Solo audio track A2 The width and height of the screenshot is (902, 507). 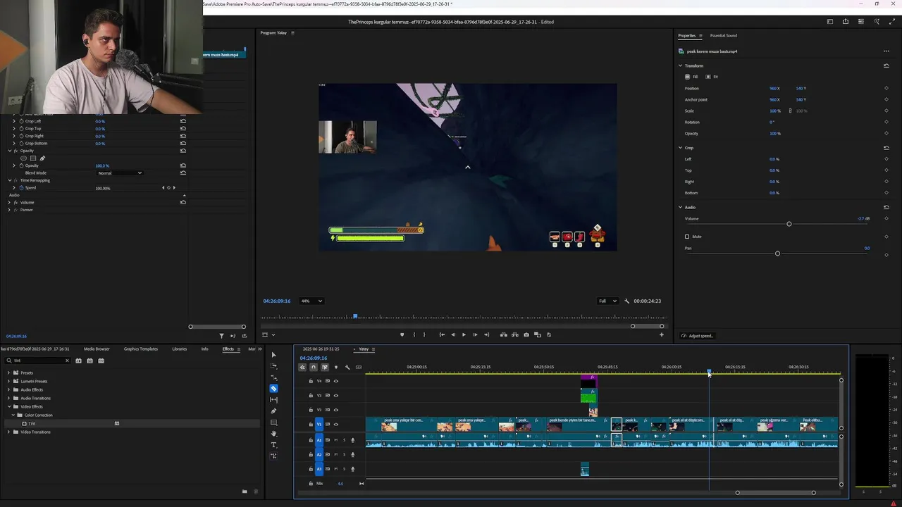(344, 454)
